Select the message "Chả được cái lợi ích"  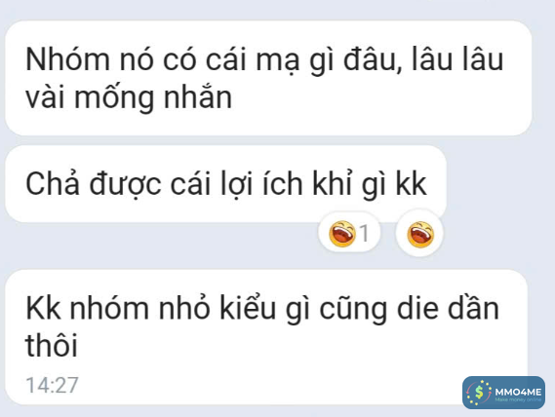226,184
